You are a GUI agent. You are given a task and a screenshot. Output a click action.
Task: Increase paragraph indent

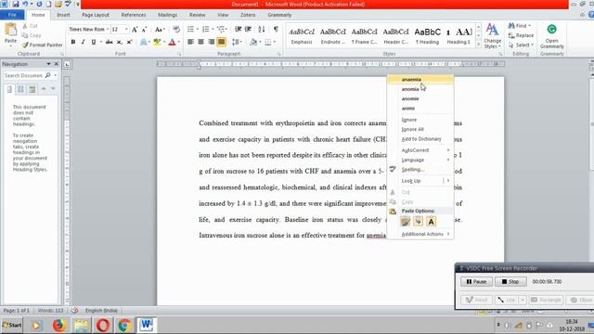tap(248, 29)
